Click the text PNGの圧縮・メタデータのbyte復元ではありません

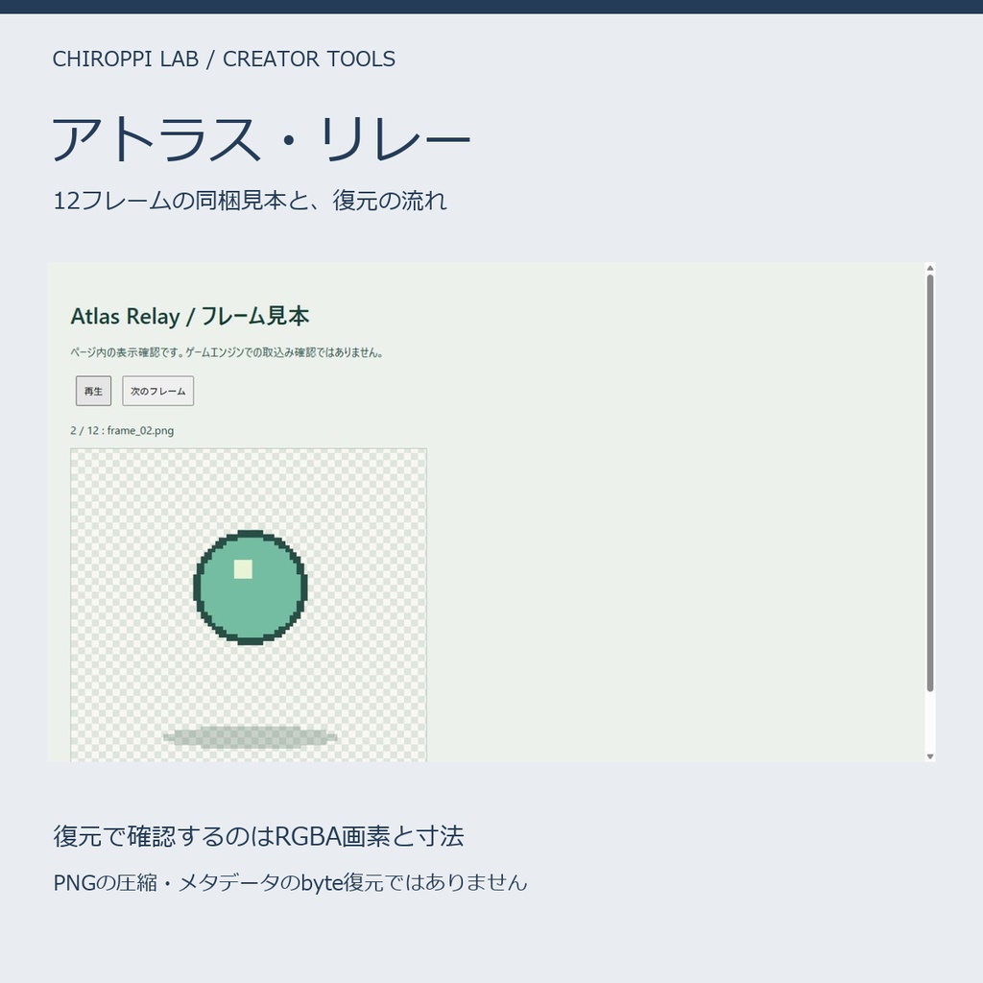coord(290,883)
